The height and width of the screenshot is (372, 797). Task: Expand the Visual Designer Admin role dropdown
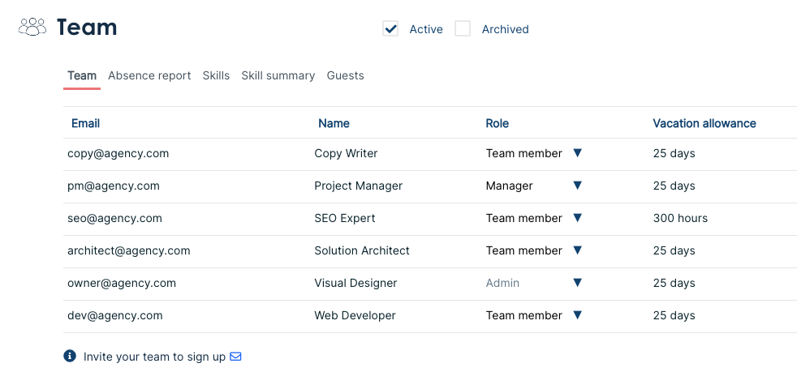coord(577,283)
